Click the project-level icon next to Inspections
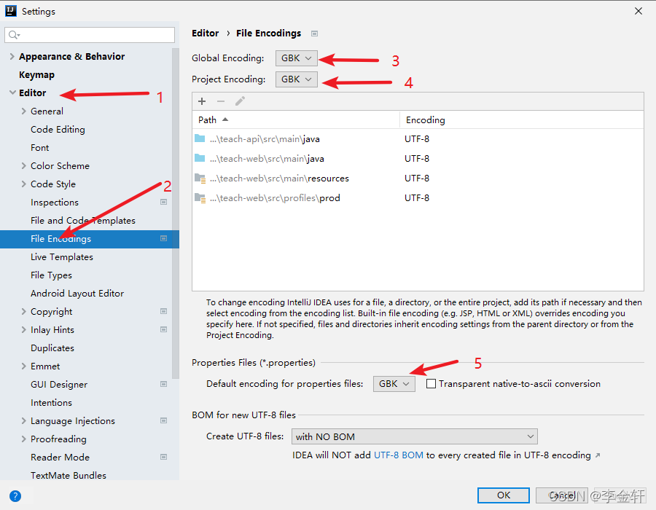The width and height of the screenshot is (656, 510). click(163, 202)
